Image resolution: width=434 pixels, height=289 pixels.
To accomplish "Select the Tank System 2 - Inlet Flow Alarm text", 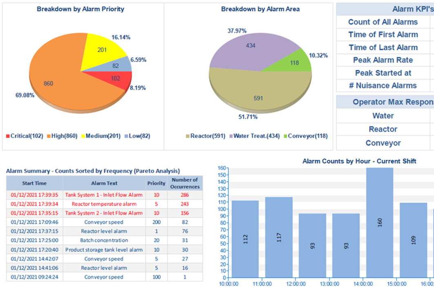I will tap(104, 213).
